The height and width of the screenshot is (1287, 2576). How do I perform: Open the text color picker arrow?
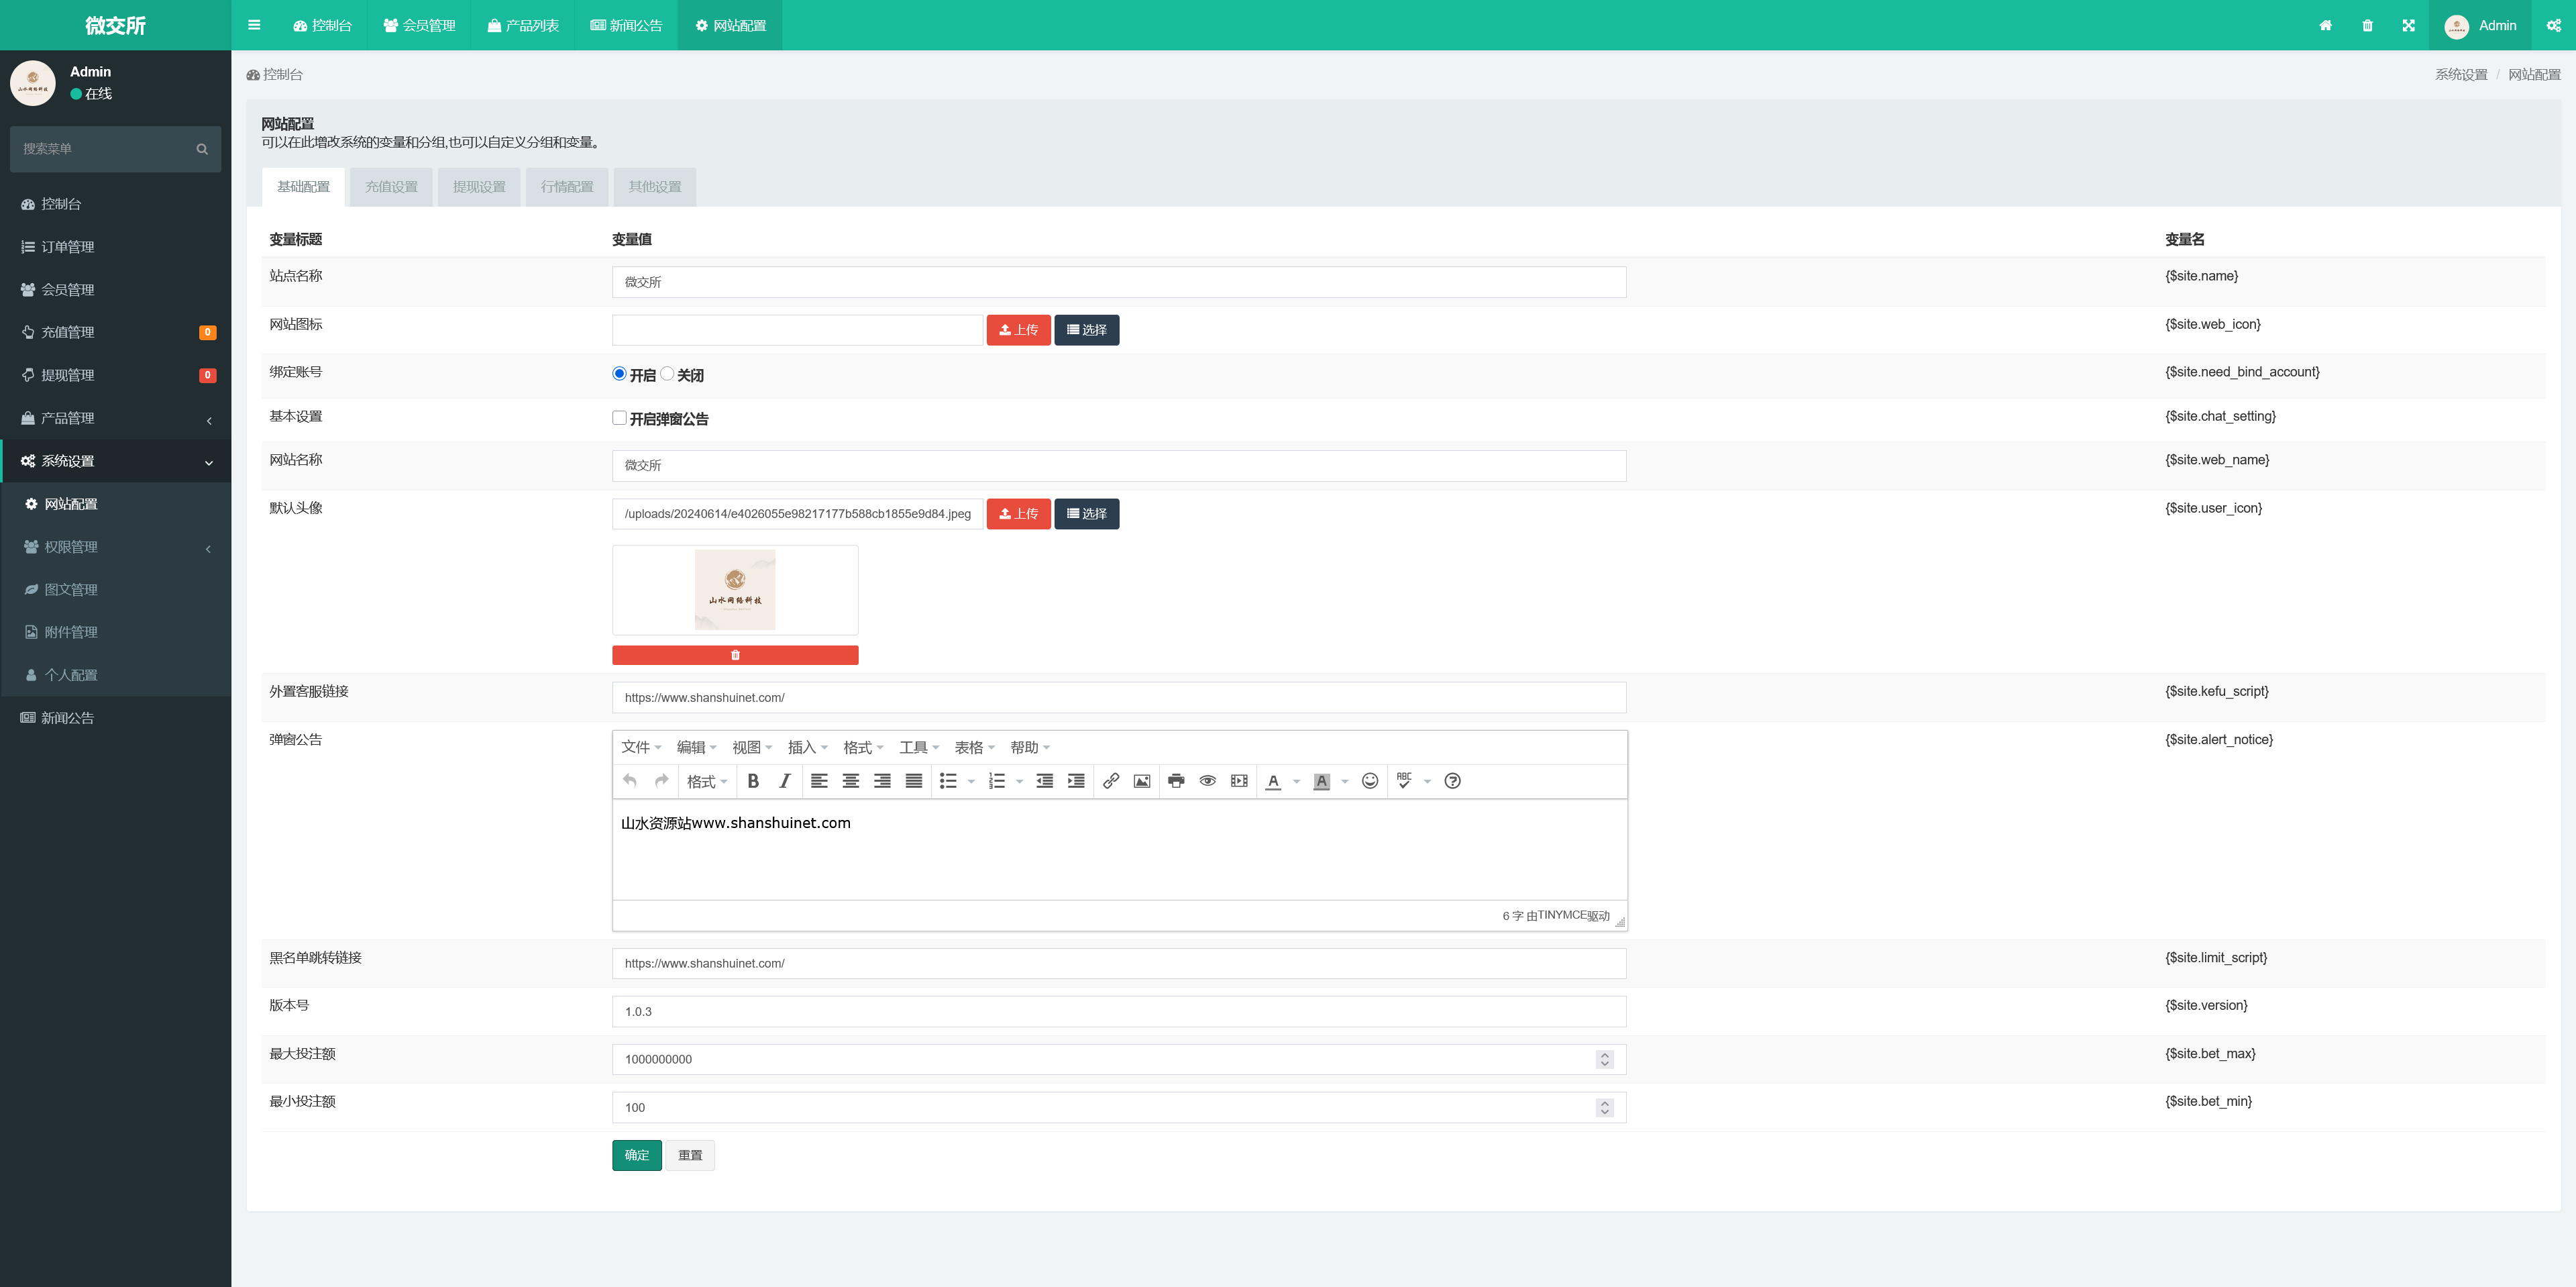click(x=1296, y=781)
